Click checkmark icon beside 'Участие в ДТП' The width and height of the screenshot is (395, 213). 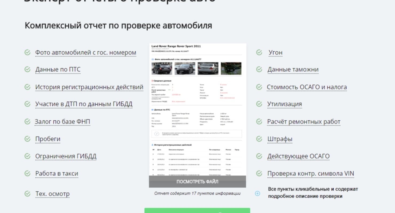[x=27, y=104]
